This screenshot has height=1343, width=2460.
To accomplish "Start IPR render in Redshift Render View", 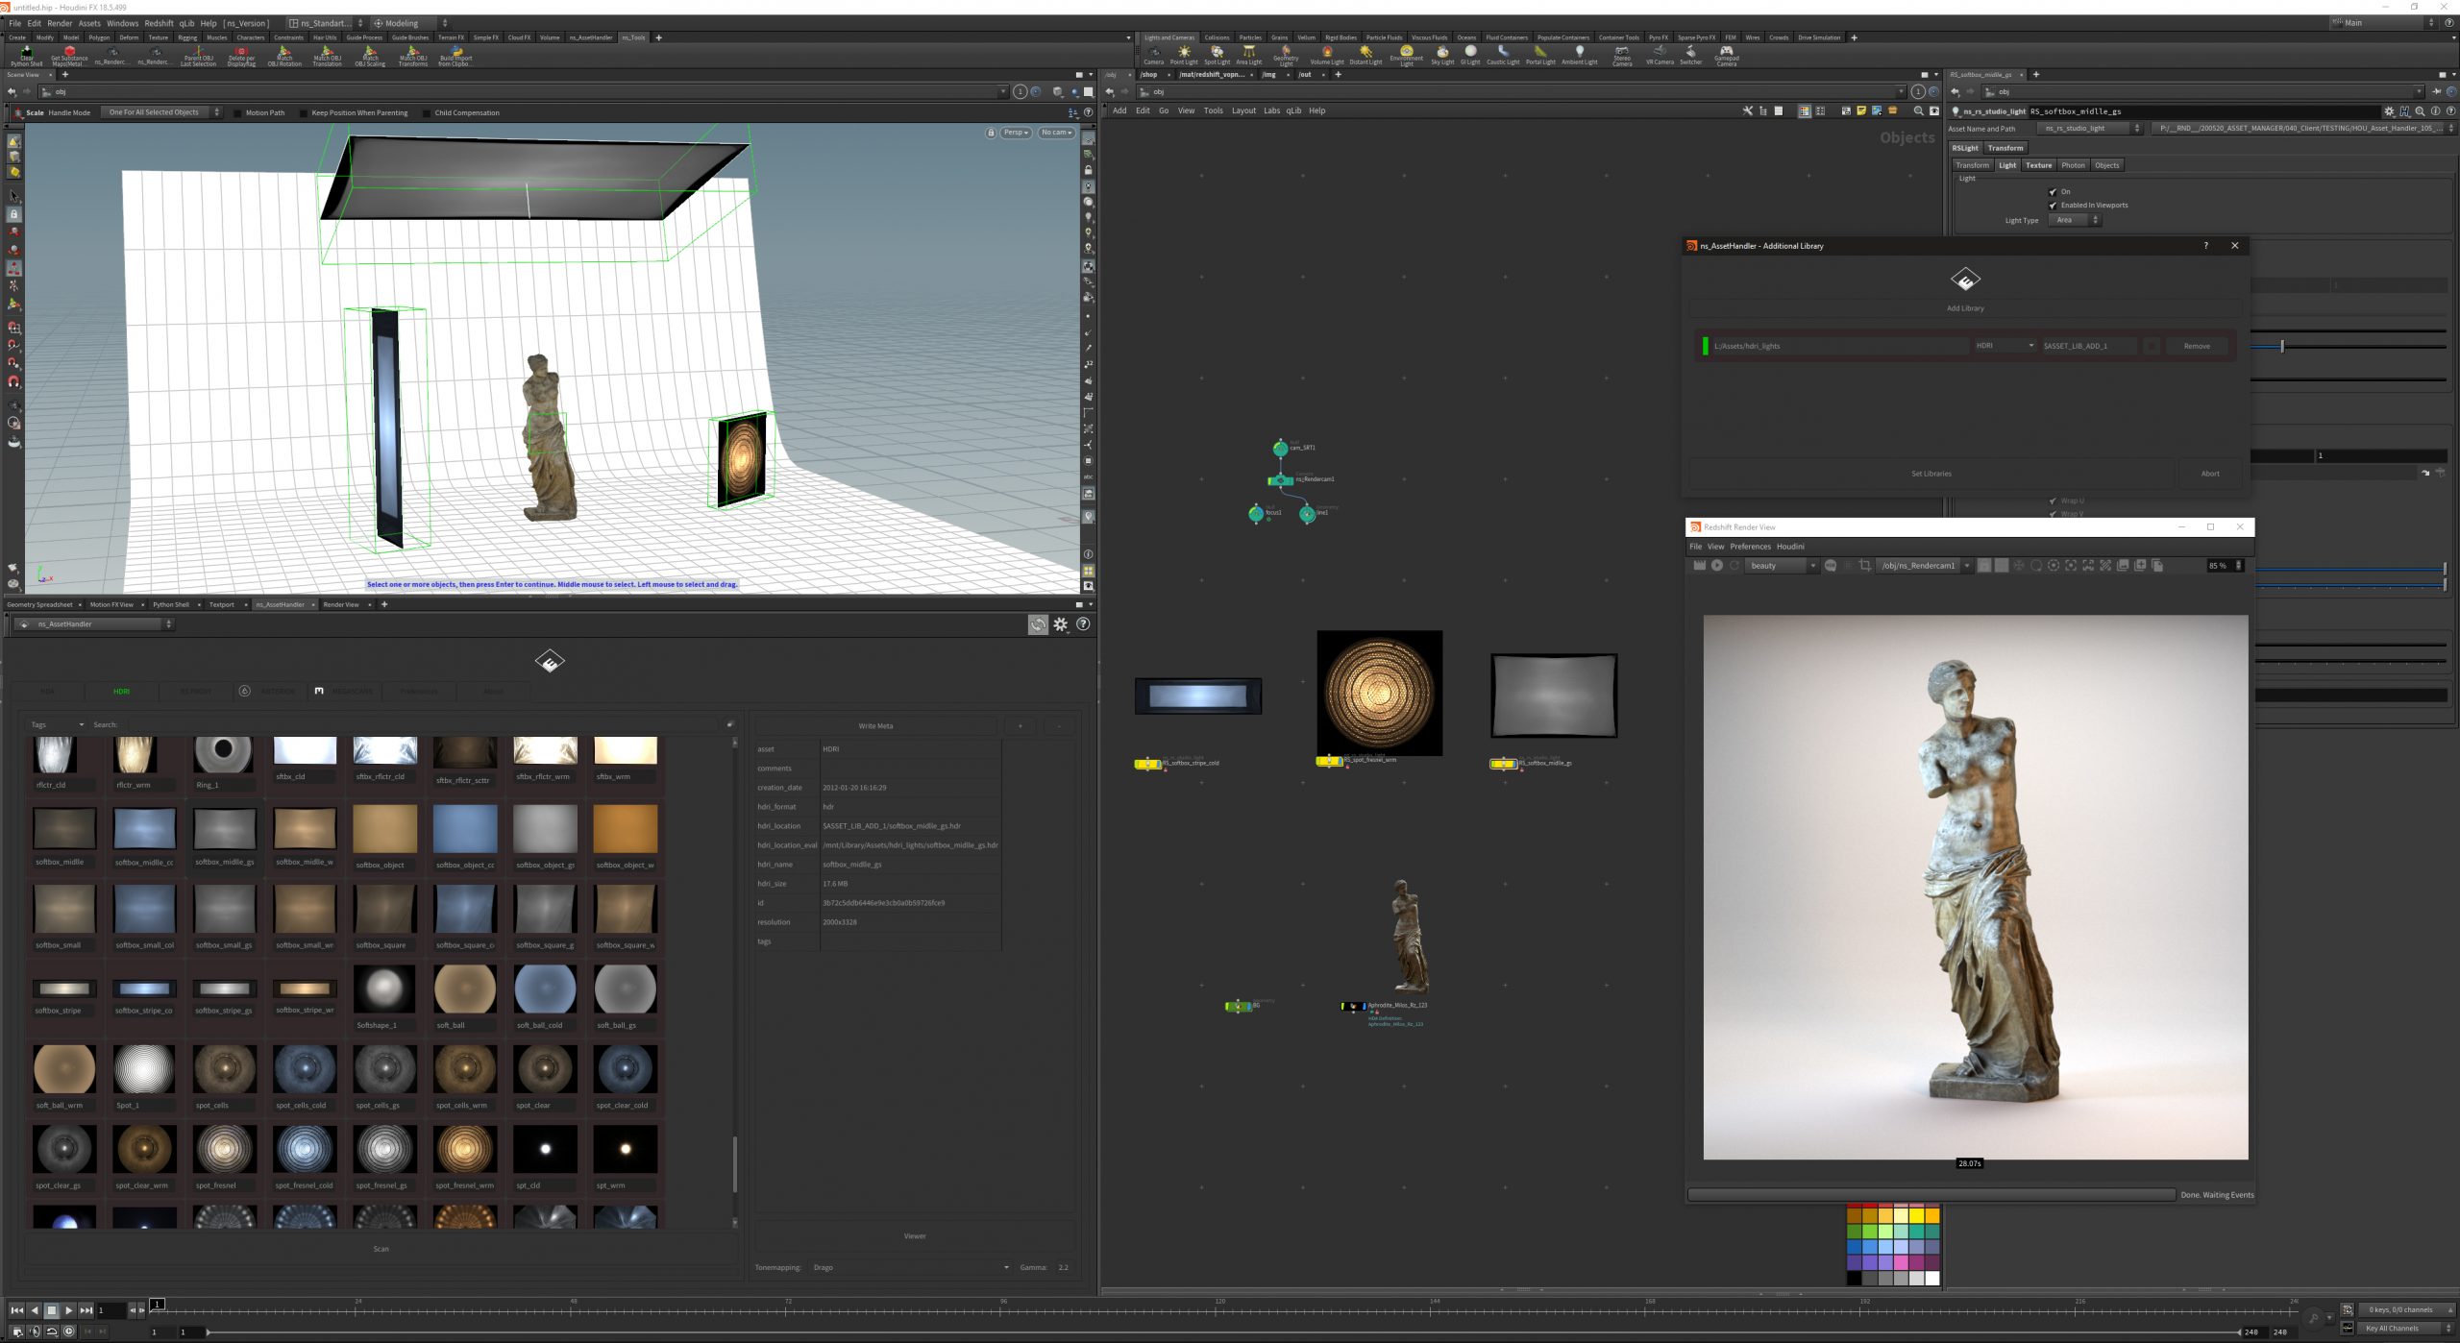I will pos(1716,566).
